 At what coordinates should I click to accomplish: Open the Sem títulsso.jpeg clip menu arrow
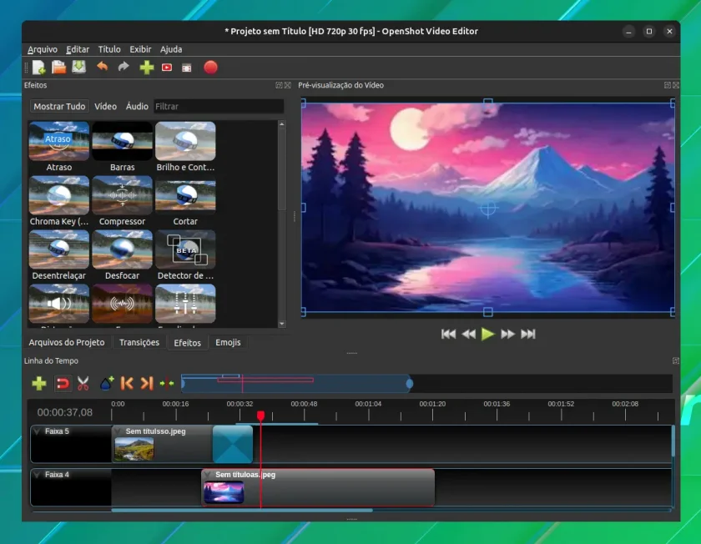pyautogui.click(x=118, y=431)
